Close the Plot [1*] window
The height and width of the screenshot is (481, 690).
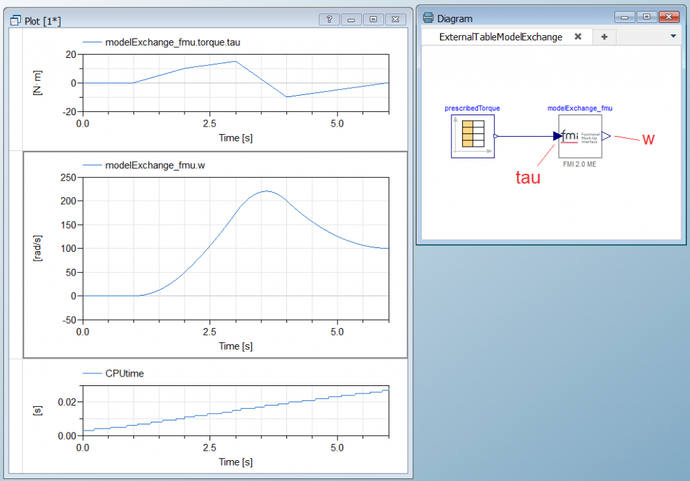pos(395,20)
